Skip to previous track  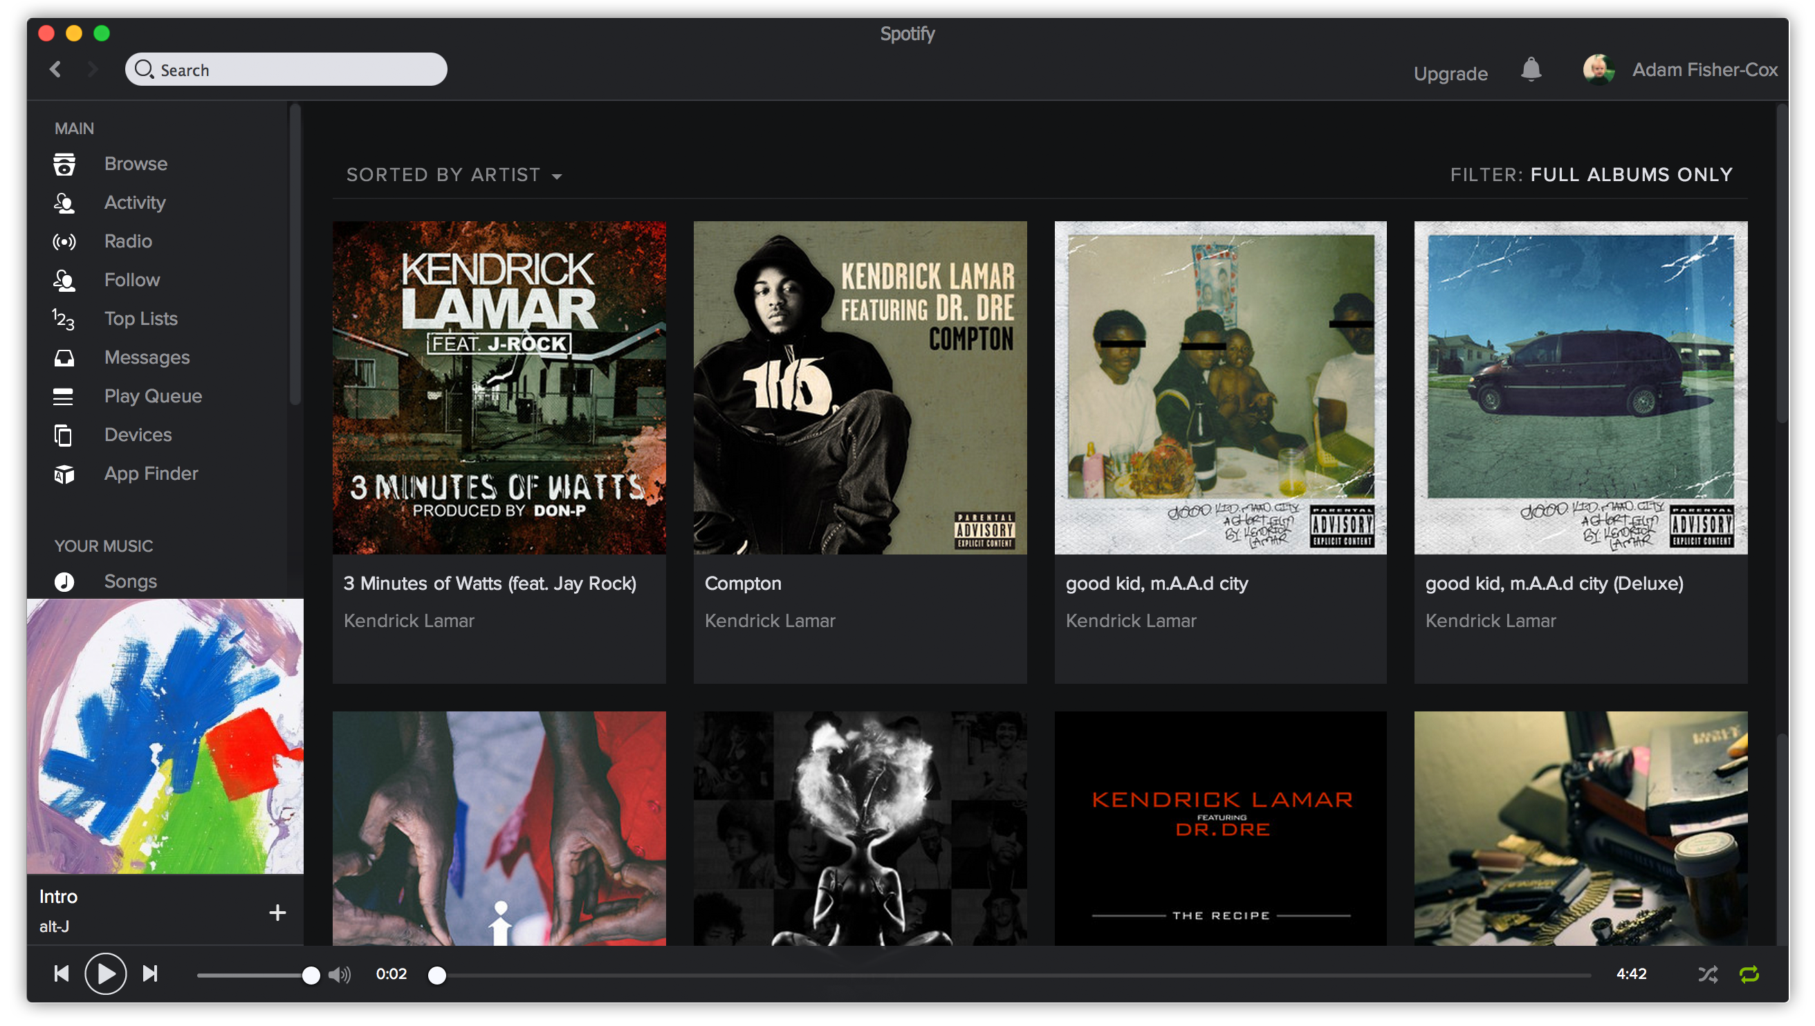tap(62, 974)
